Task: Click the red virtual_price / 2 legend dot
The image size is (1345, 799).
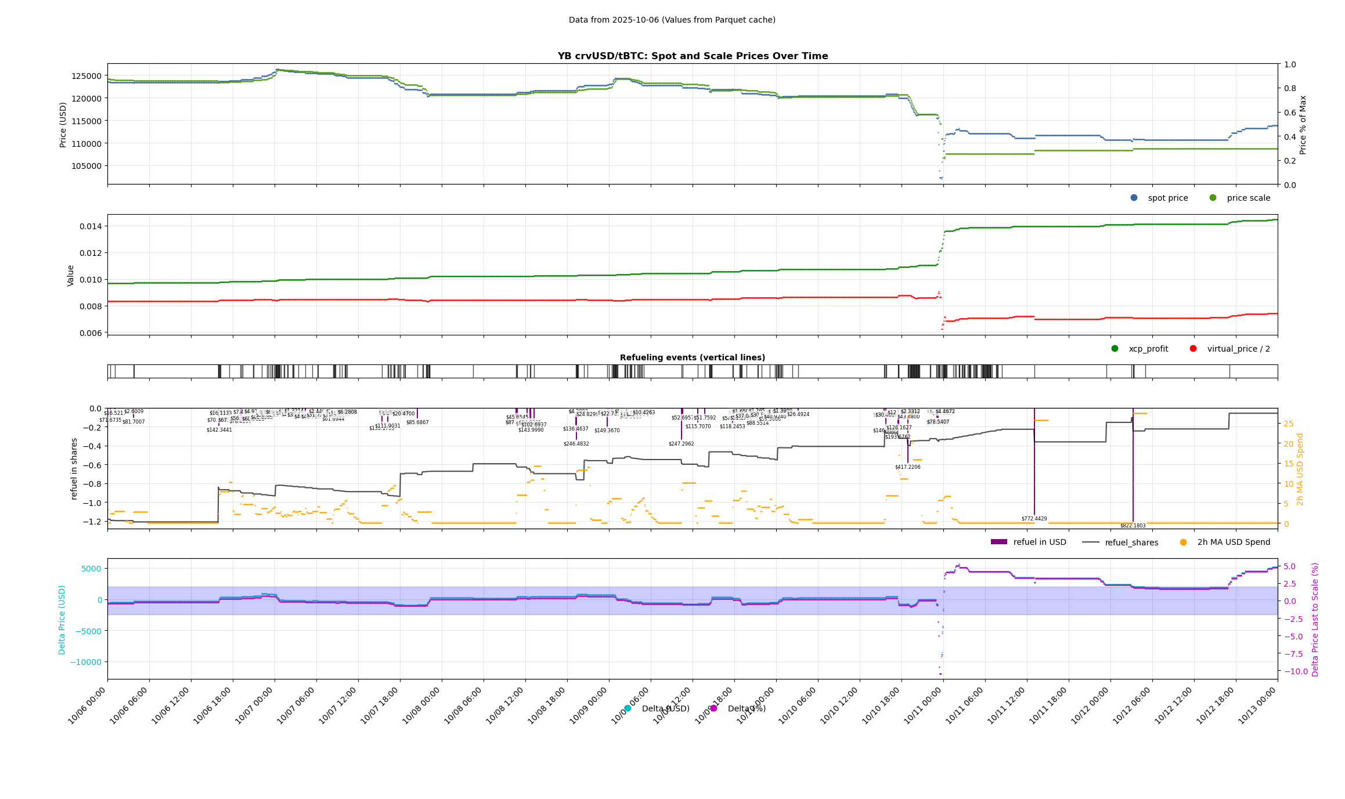Action: point(1193,349)
